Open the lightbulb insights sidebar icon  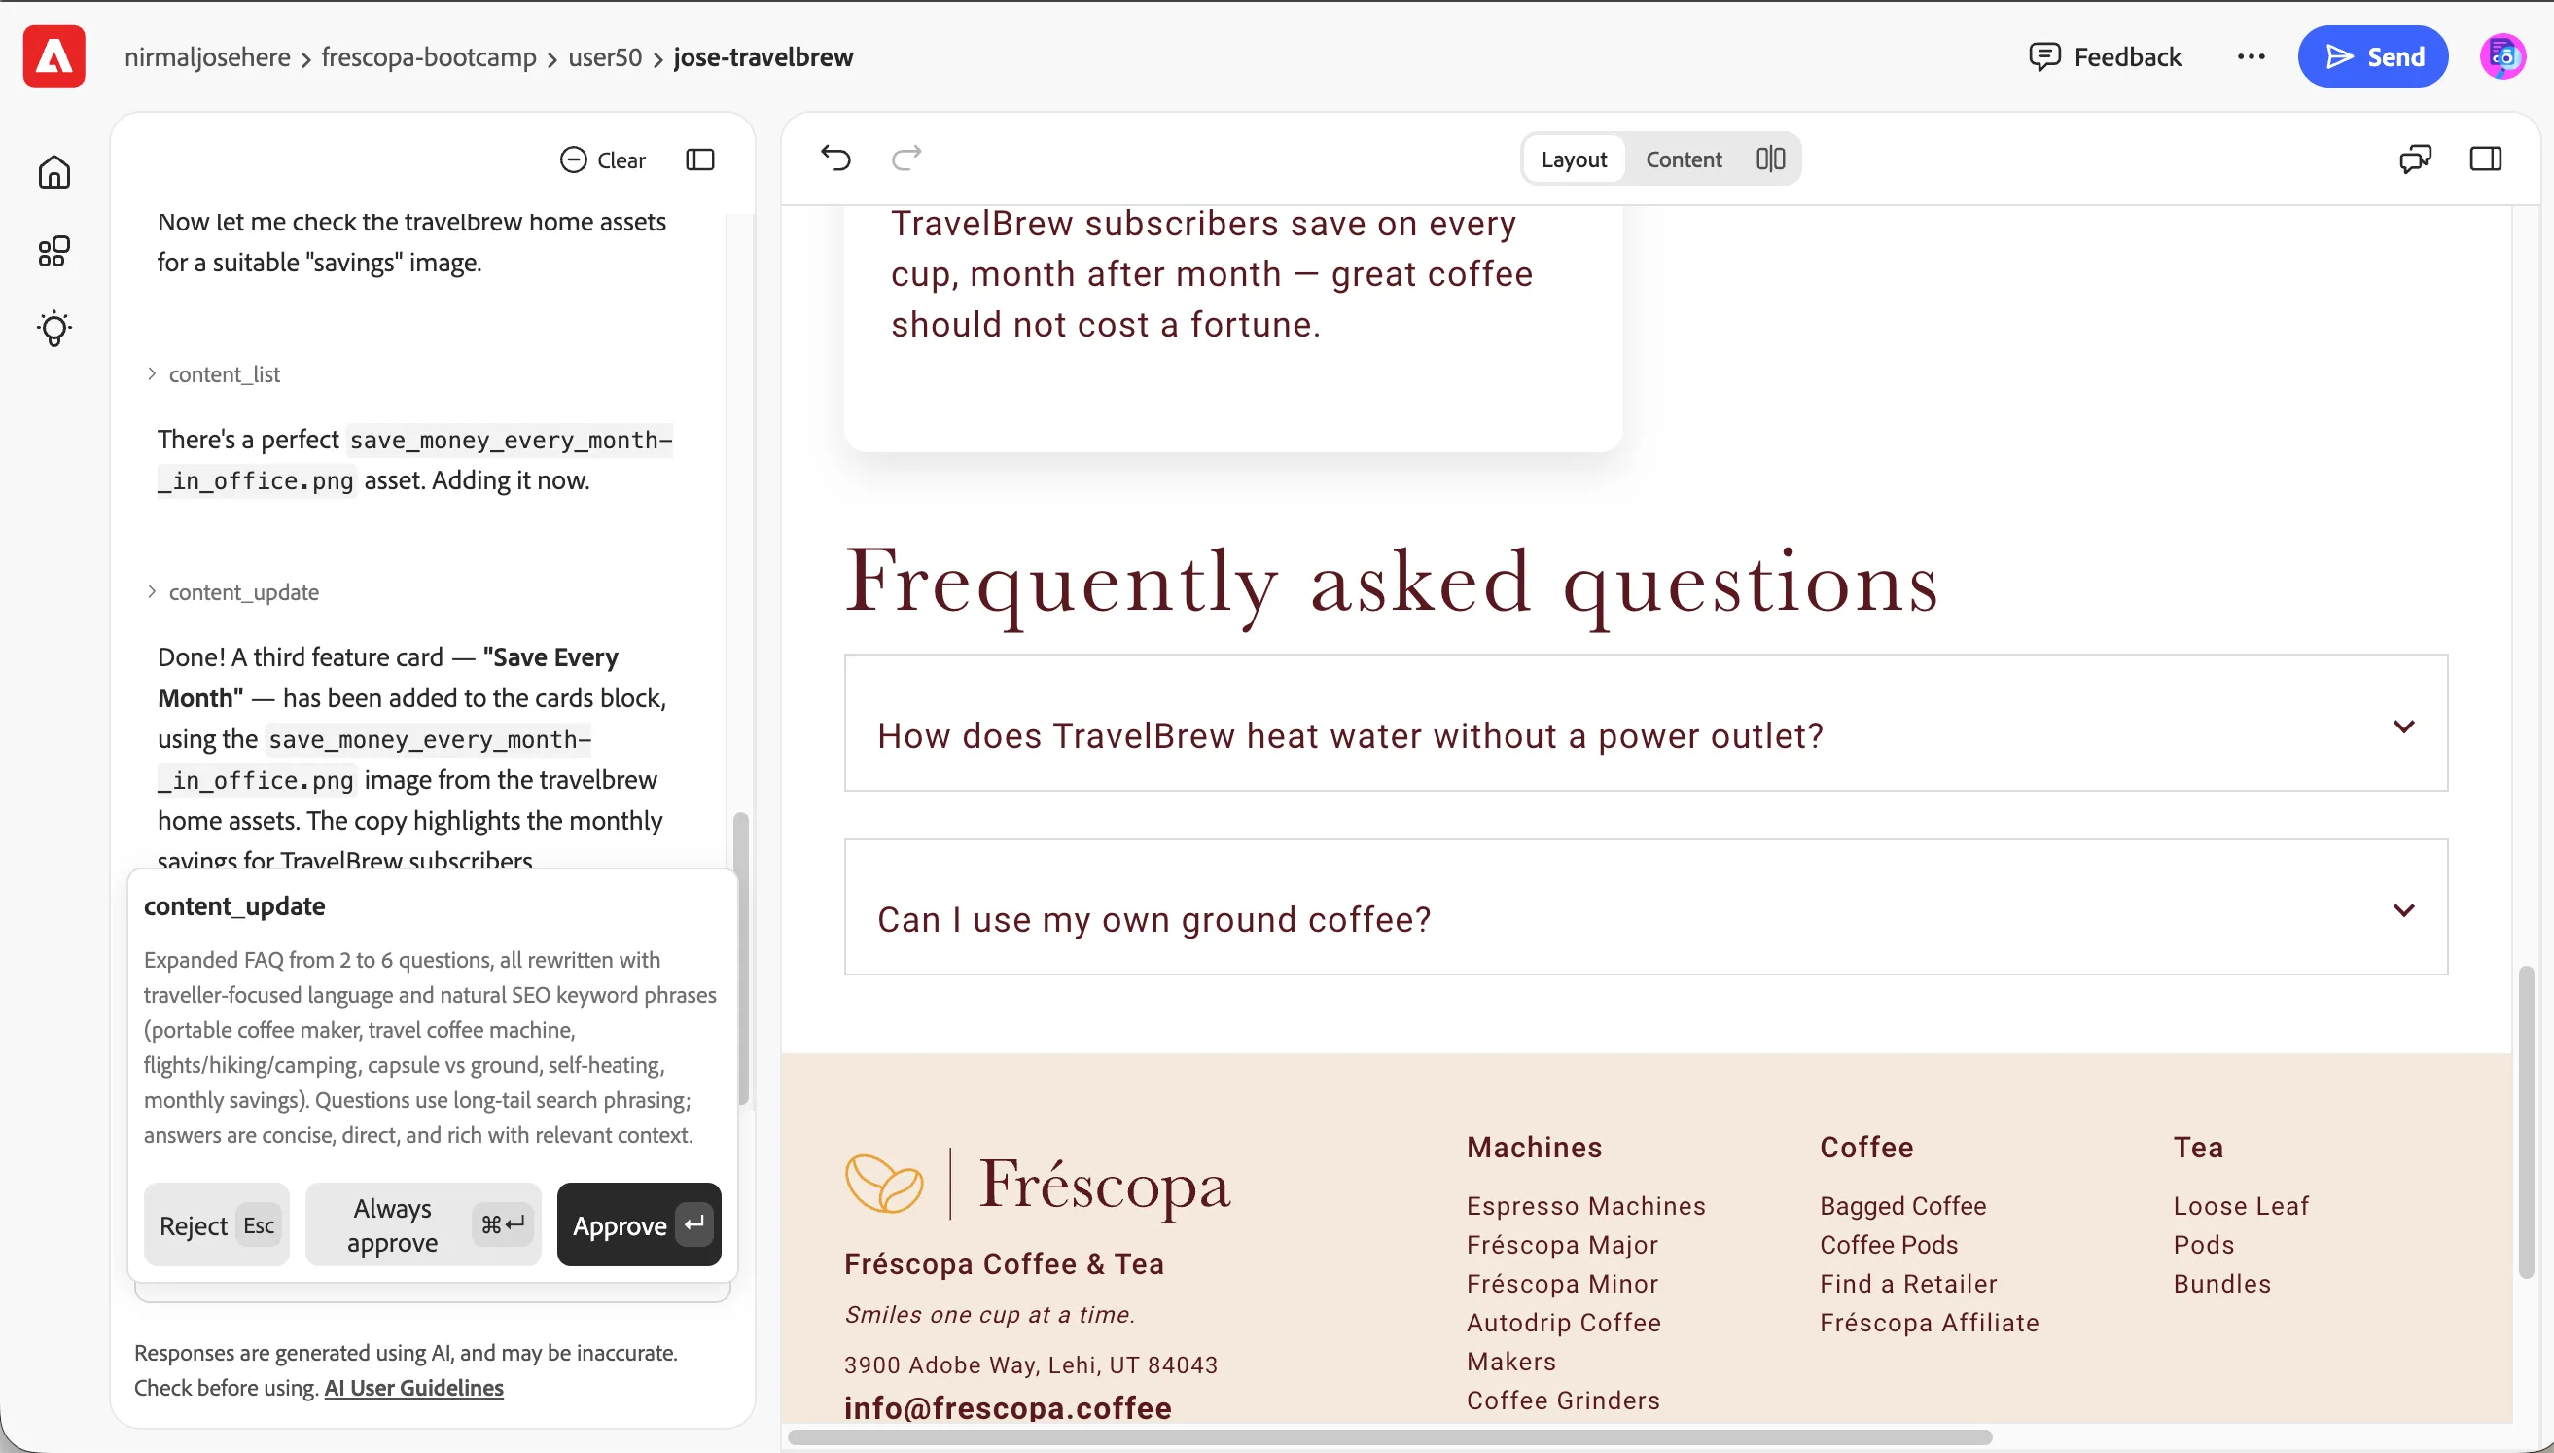pyautogui.click(x=53, y=329)
